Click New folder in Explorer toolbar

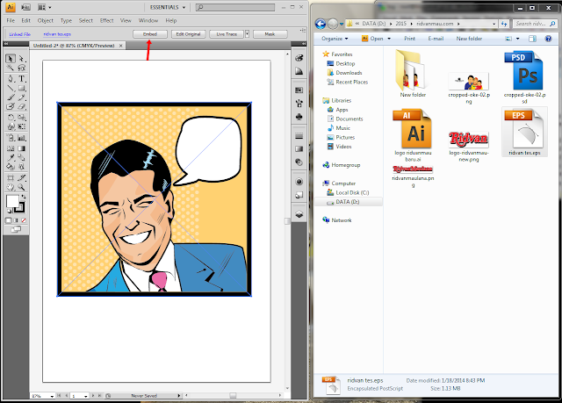(469, 39)
